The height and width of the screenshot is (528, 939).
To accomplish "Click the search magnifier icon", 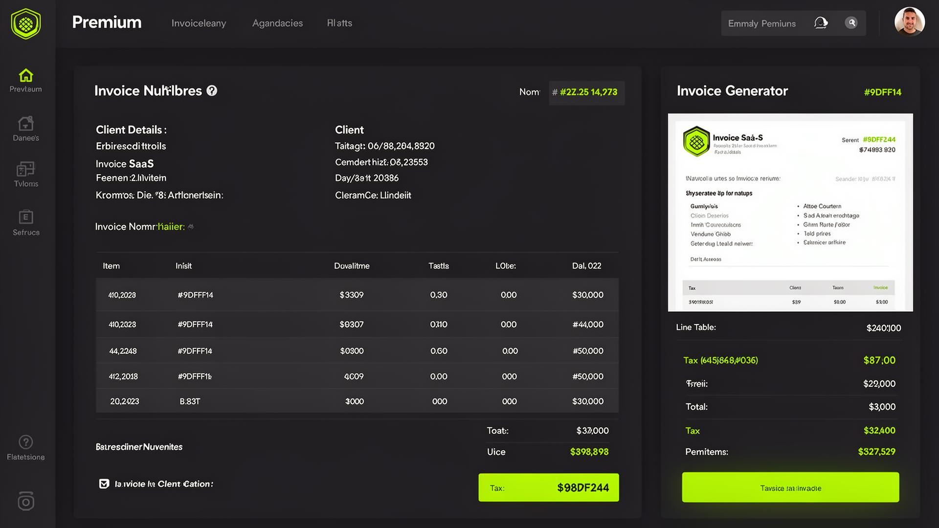I will coord(851,23).
